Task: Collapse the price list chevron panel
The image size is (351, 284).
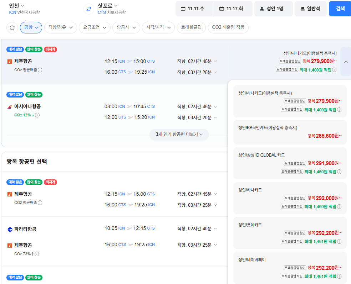Action: (346, 62)
